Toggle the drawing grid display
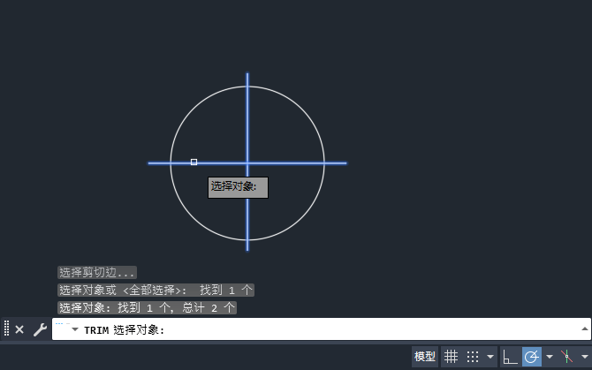Screen dimensions: 592x370 coord(451,357)
